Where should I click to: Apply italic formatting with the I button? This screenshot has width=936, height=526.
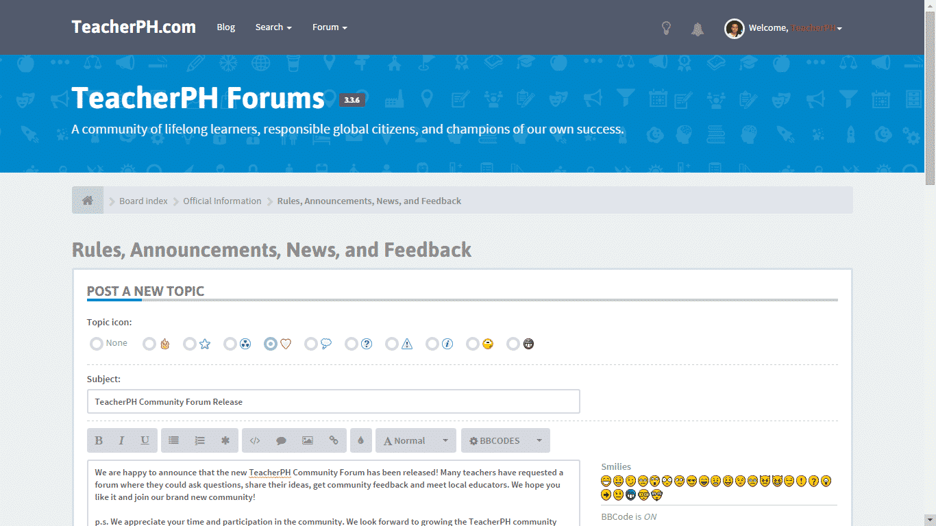[x=122, y=440]
